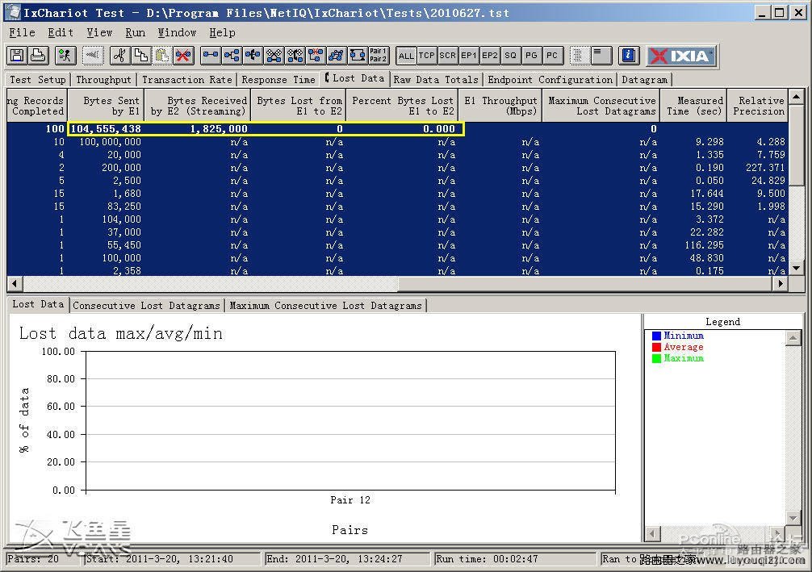812x572 pixels.
Task: Click the Paste (clipboard) toolbar icon
Action: tap(161, 56)
